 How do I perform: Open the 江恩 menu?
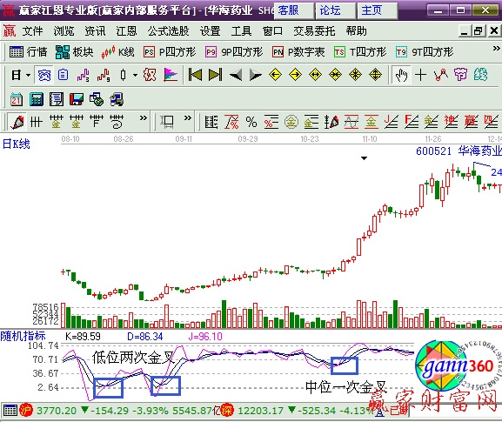point(126,31)
